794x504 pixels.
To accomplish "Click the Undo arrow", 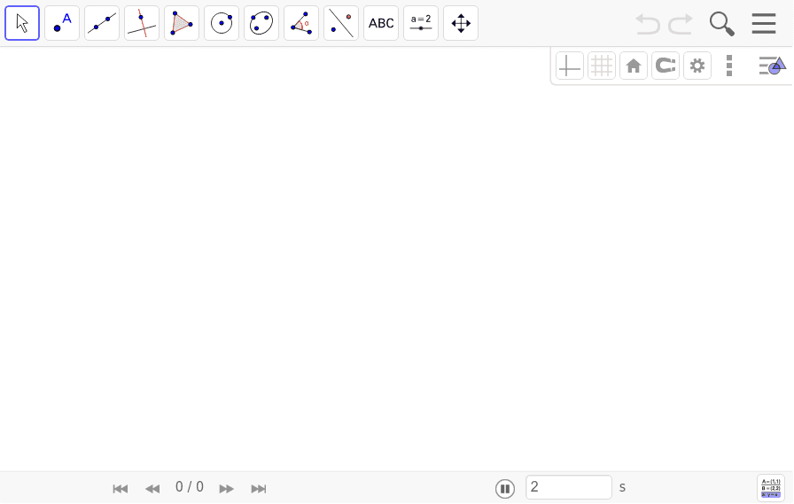I will (648, 24).
